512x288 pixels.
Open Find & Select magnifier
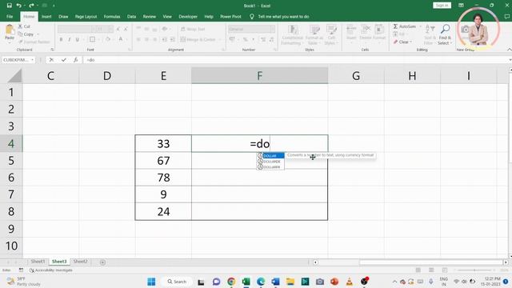click(x=445, y=34)
